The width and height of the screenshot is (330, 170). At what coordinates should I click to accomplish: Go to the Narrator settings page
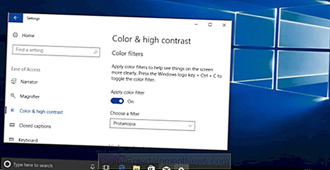coord(29,82)
